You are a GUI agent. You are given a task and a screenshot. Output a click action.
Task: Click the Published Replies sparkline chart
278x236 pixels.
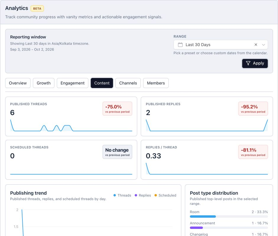tap(207, 126)
